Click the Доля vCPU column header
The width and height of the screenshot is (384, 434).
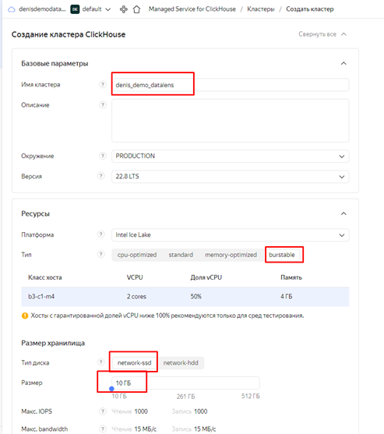coord(206,277)
